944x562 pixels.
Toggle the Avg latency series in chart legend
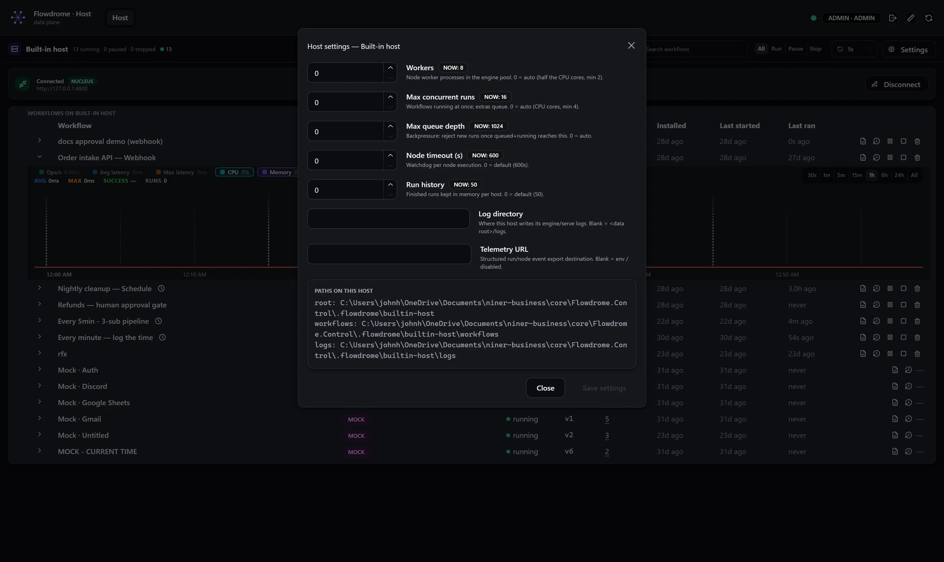coord(117,172)
